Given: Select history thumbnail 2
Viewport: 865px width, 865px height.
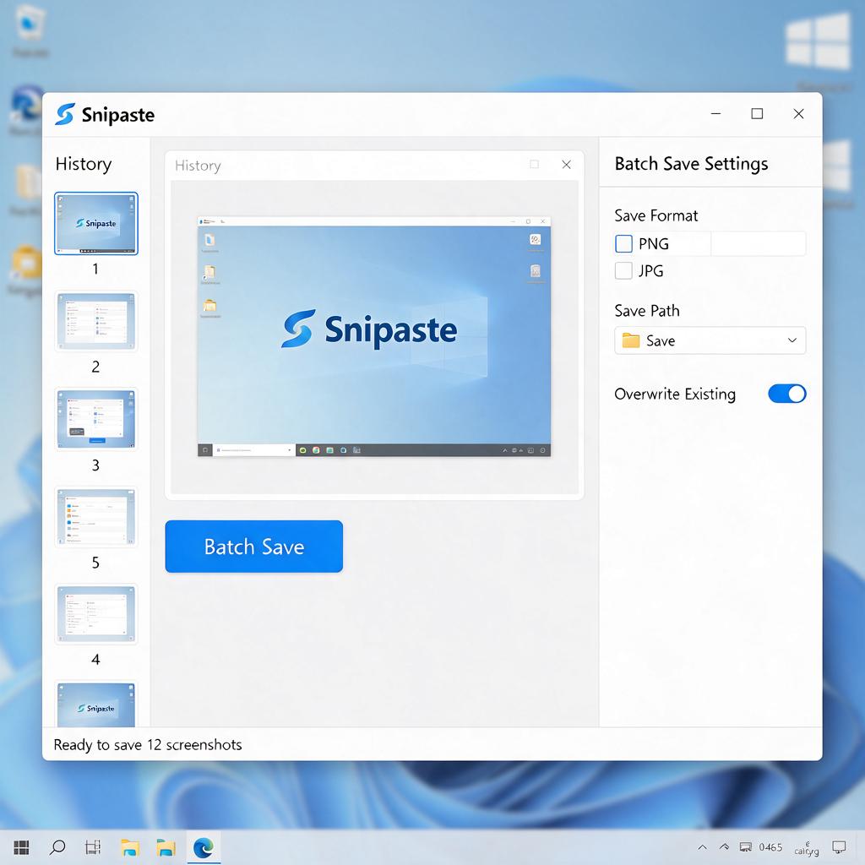Looking at the screenshot, I should 96,321.
